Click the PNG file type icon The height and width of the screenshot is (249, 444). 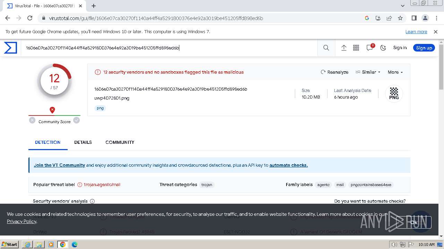tap(394, 93)
